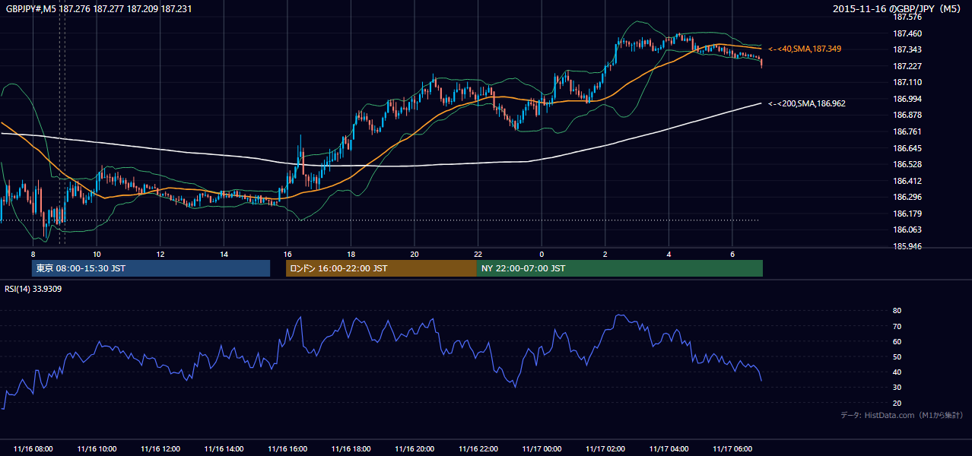The height and width of the screenshot is (456, 972).
Task: Click the RSI(14) 33.9309 indicator label
Action: (33, 289)
